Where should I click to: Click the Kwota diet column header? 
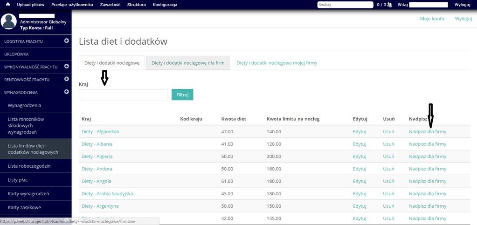(234, 119)
